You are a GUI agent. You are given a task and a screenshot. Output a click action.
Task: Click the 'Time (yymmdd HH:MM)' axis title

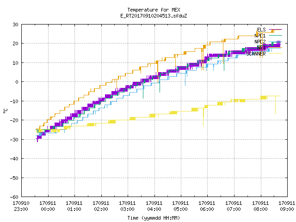coord(154,218)
